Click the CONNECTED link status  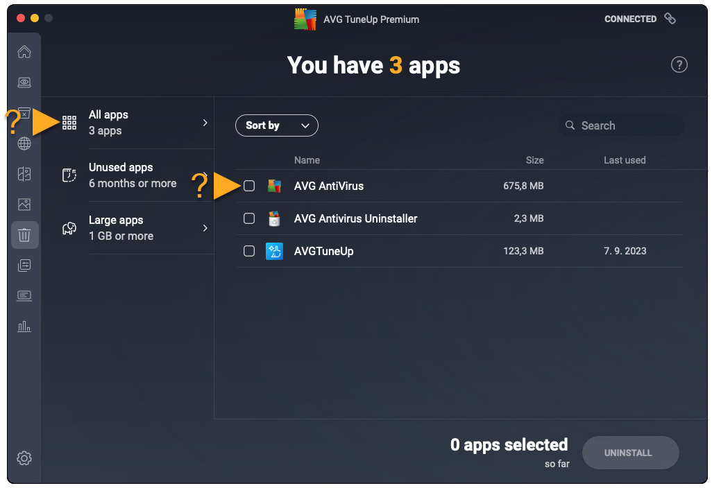point(639,19)
